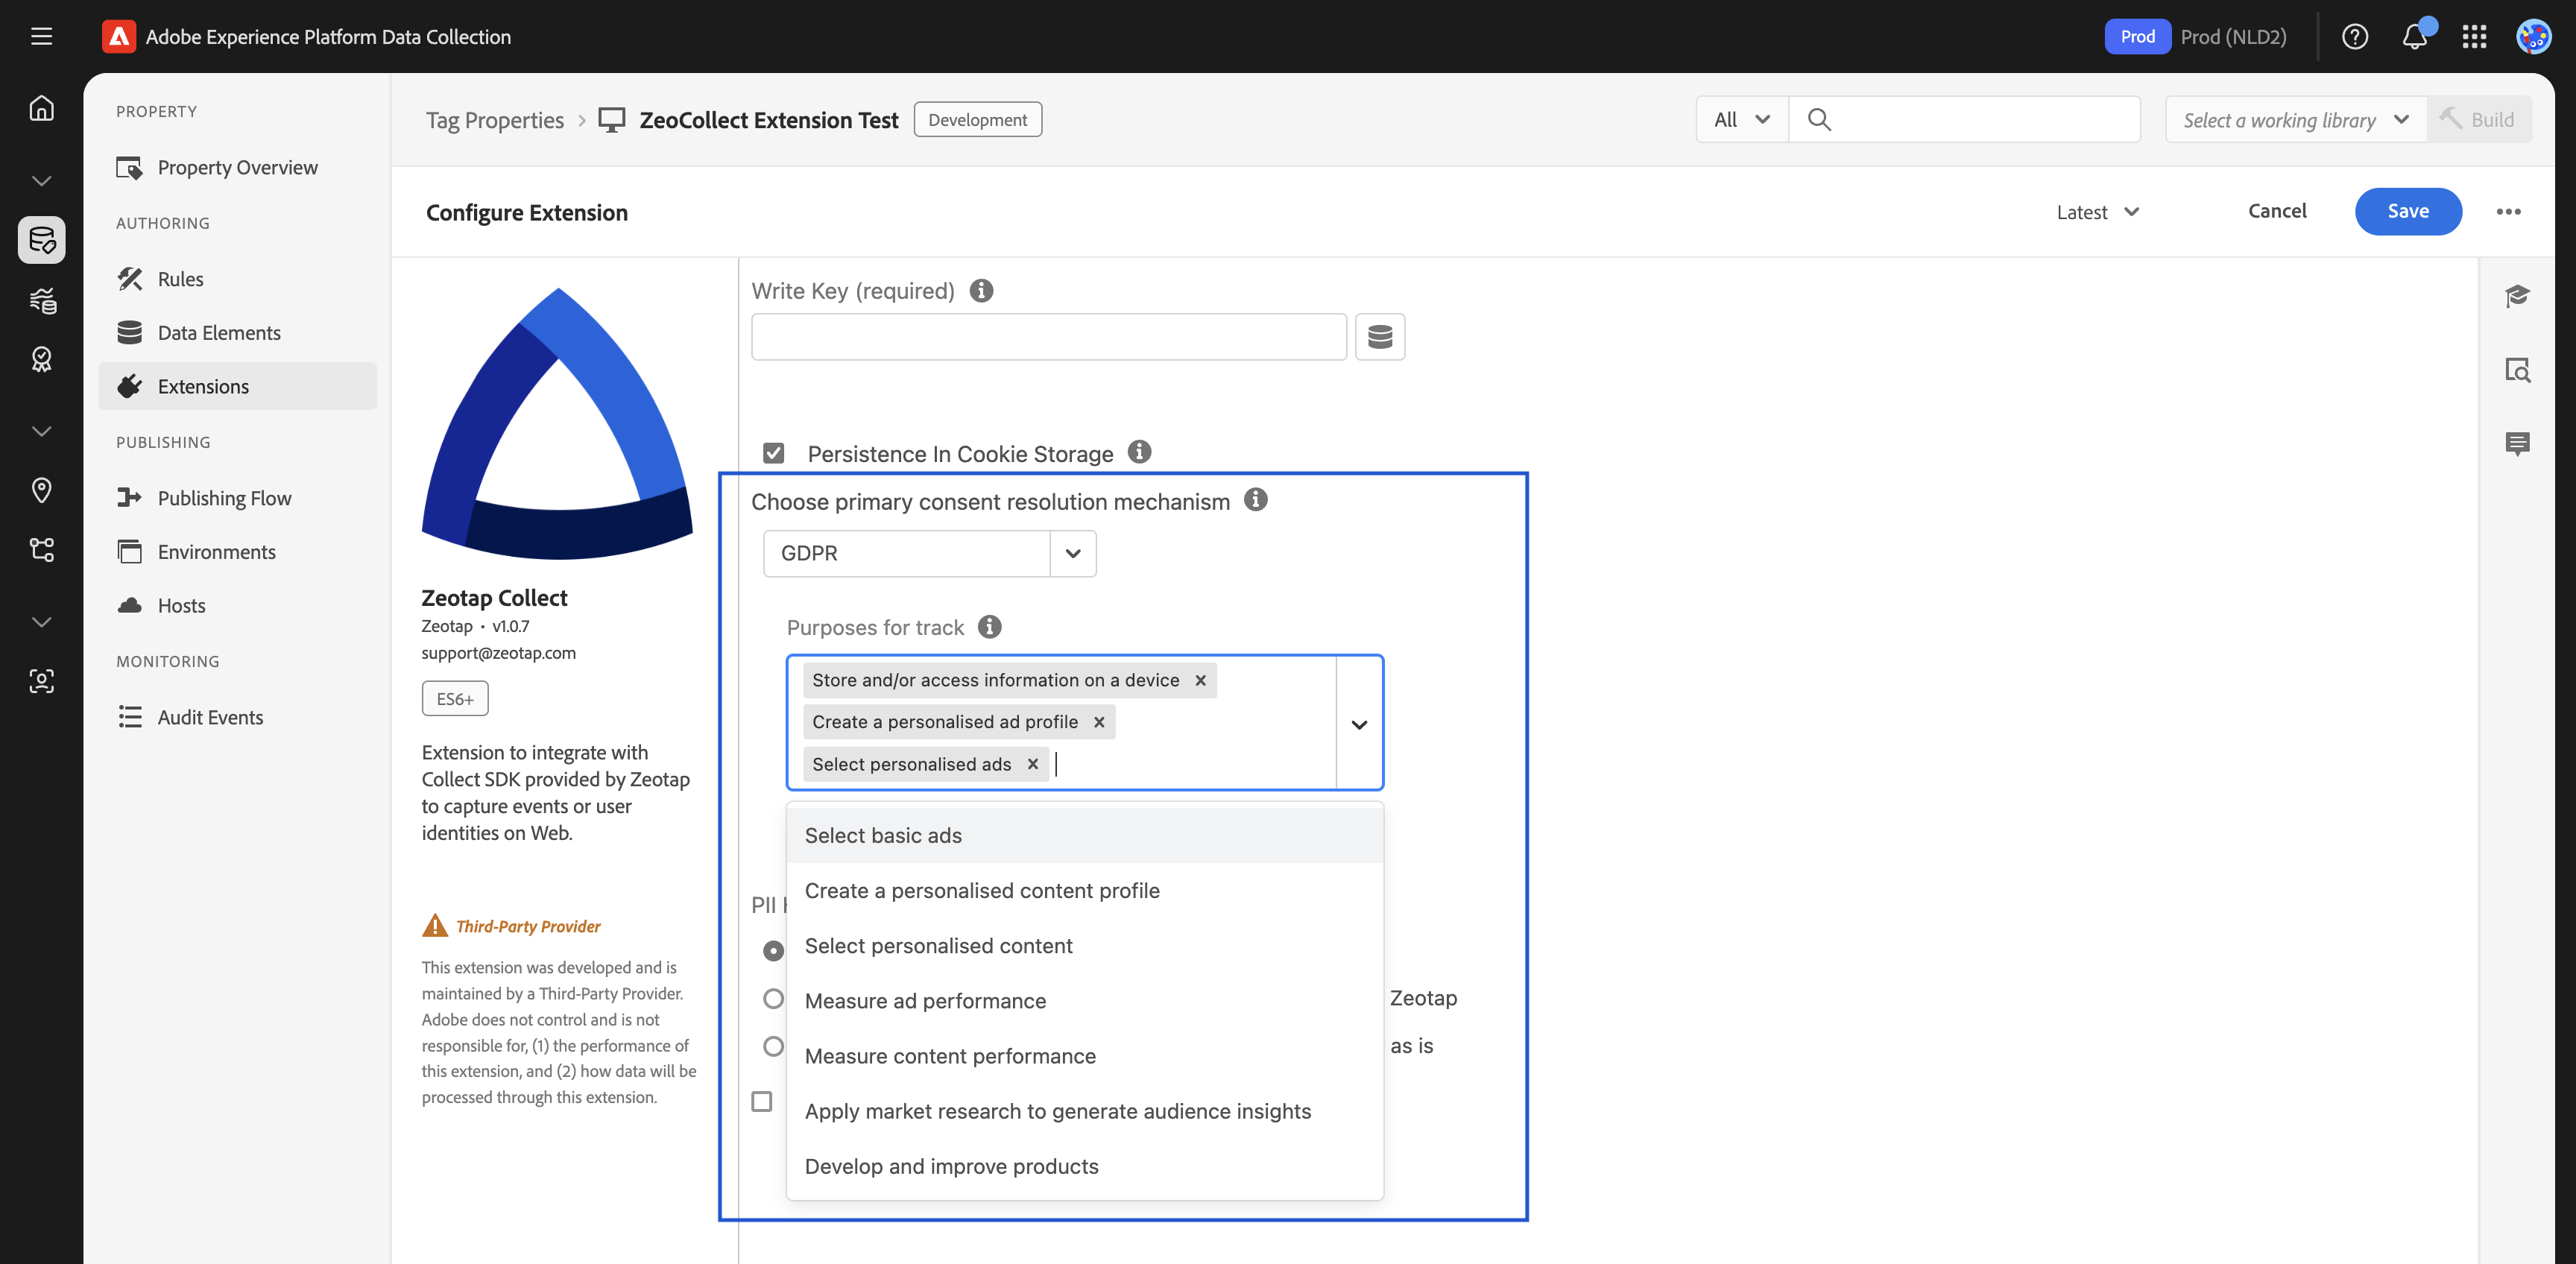Click the Tag Properties breadcrumb link
2576x1264 pixels.
tap(494, 120)
